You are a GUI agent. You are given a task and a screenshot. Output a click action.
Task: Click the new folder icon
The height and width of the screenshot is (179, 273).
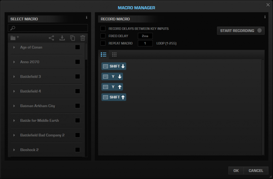[15, 38]
